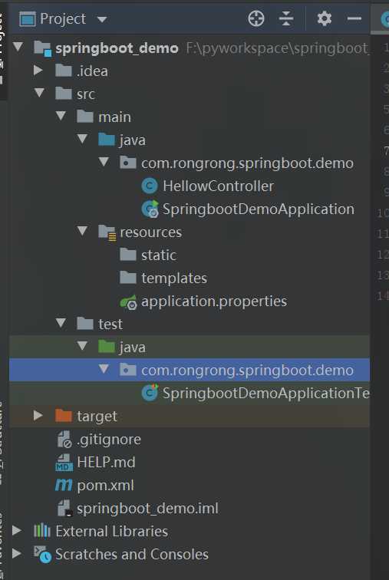Click the HELP.md markdown file icon
This screenshot has width=389, height=580.
click(x=64, y=463)
